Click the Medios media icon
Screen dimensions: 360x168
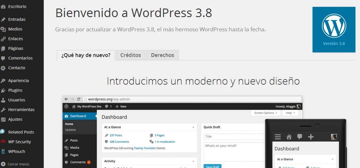tap(3, 29)
